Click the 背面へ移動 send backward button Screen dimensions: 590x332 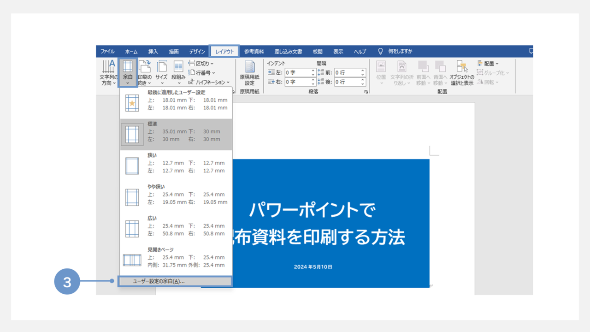point(440,73)
